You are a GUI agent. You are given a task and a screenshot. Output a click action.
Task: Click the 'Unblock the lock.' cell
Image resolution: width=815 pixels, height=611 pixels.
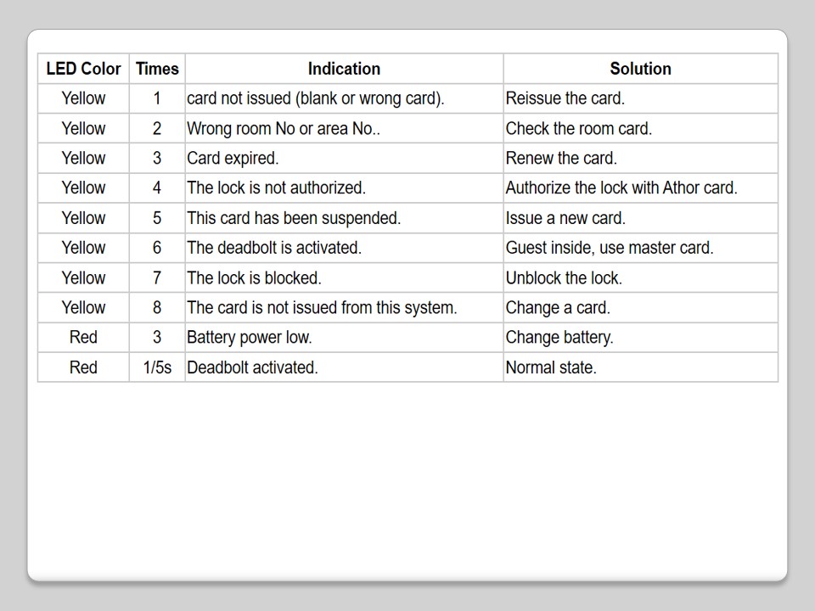click(564, 278)
